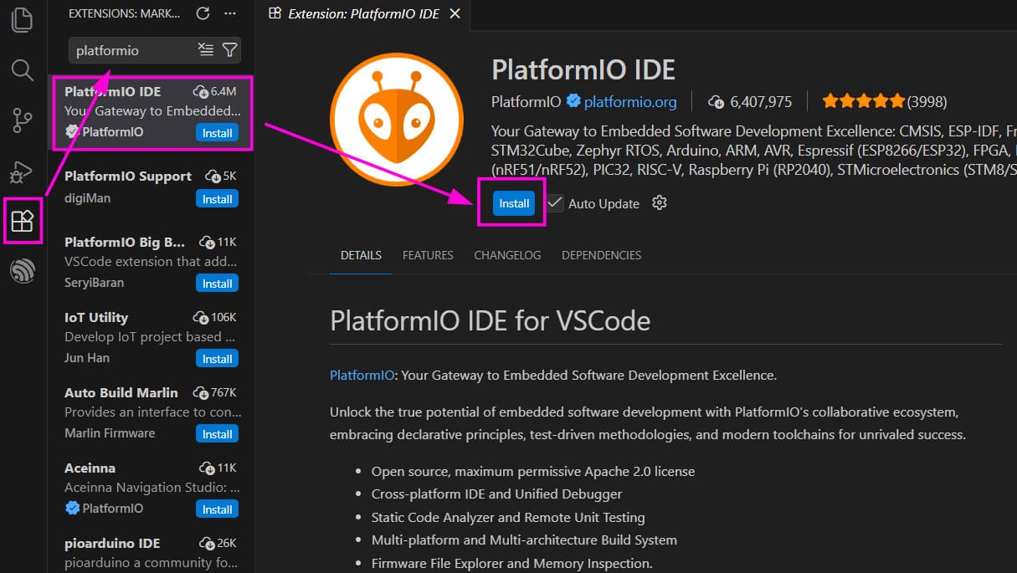Click the EXTENSIONS: MARK... panel title
This screenshot has height=573, width=1017.
[124, 13]
